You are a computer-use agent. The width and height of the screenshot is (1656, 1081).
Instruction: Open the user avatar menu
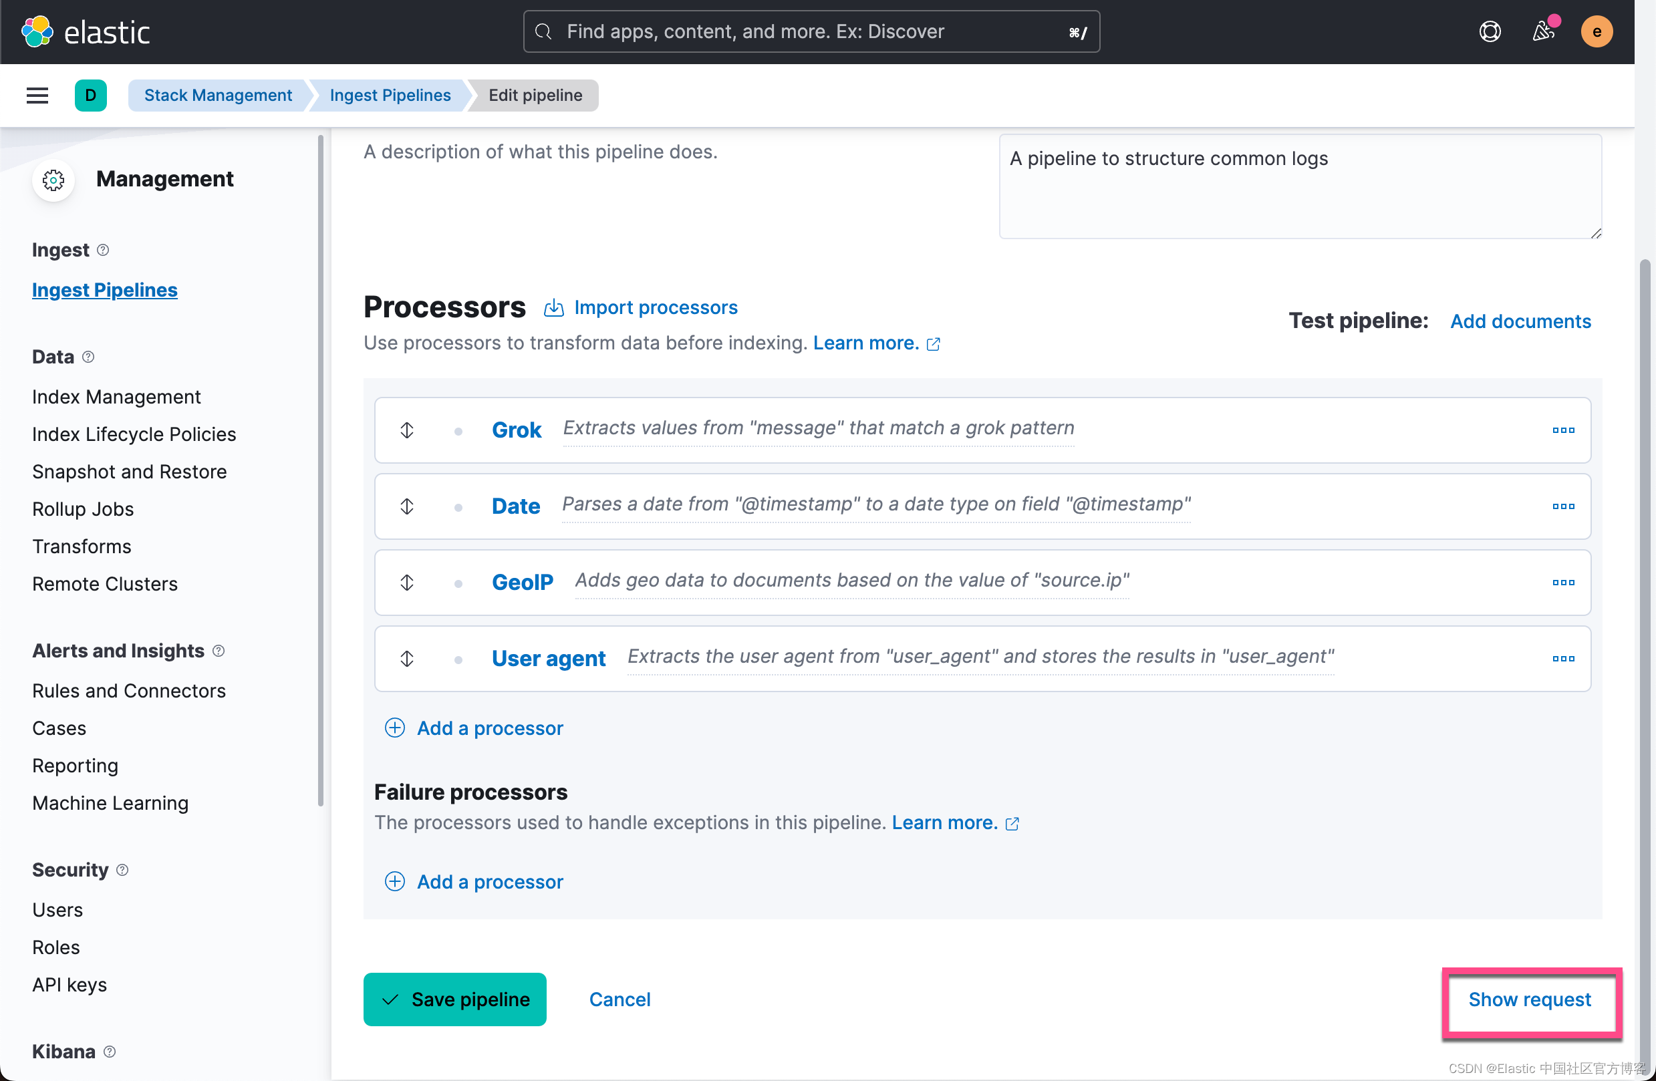coord(1597,31)
